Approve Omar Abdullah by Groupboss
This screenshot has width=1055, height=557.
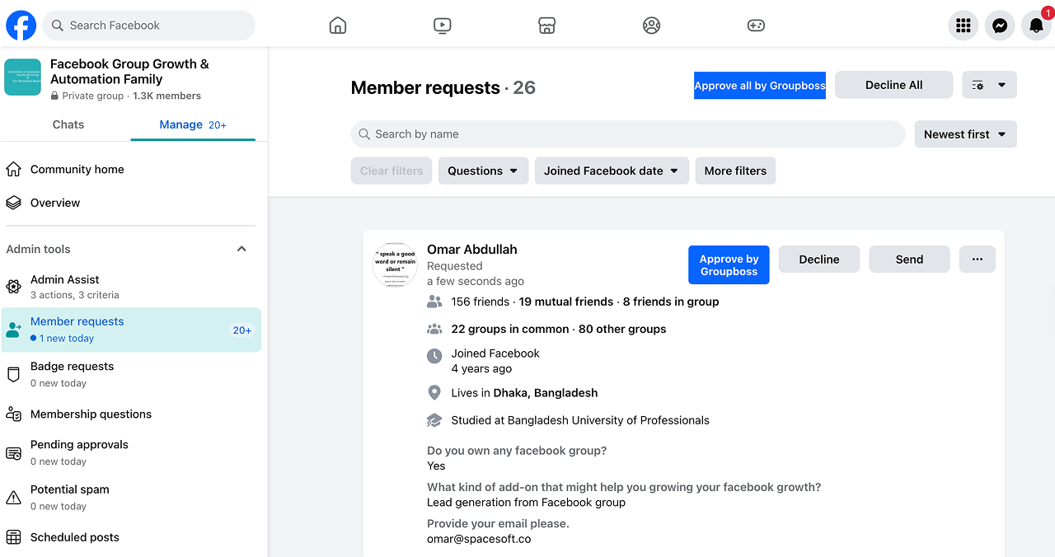pyautogui.click(x=729, y=265)
